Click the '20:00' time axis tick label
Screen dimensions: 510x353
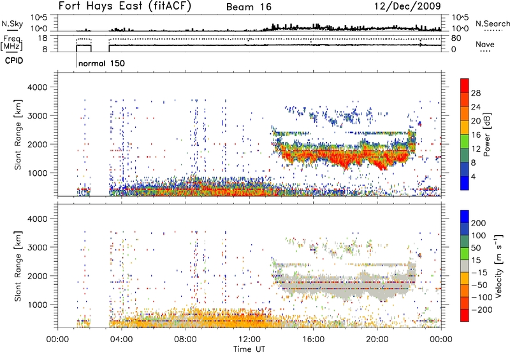[377, 340]
